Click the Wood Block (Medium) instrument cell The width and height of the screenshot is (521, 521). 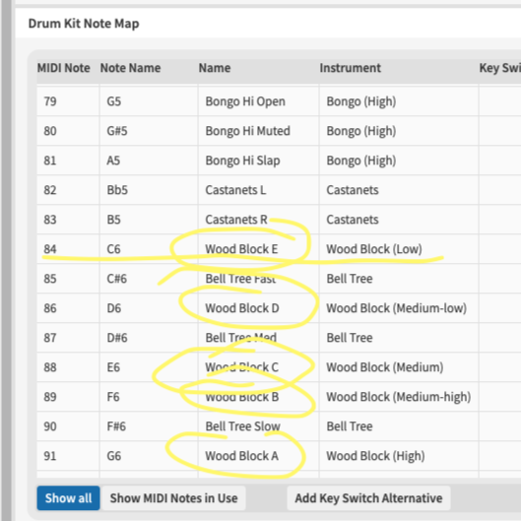click(x=399, y=367)
